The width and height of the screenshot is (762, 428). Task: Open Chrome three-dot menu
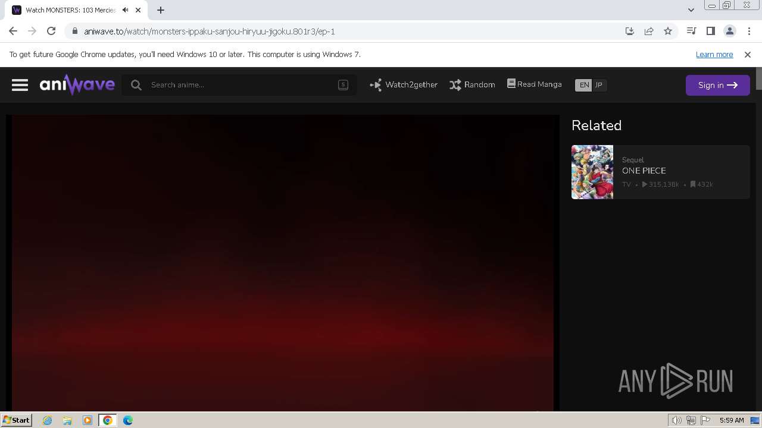748,31
